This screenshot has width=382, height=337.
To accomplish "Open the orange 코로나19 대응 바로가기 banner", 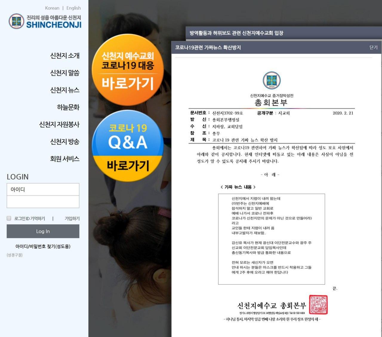I will click(x=128, y=70).
